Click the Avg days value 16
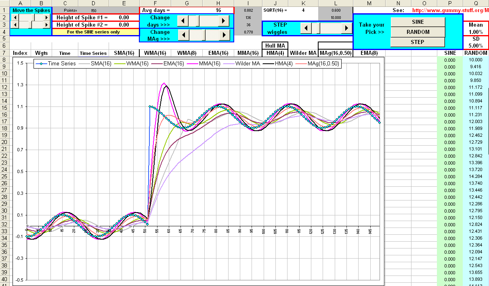This screenshot has height=286, width=489. (218, 10)
